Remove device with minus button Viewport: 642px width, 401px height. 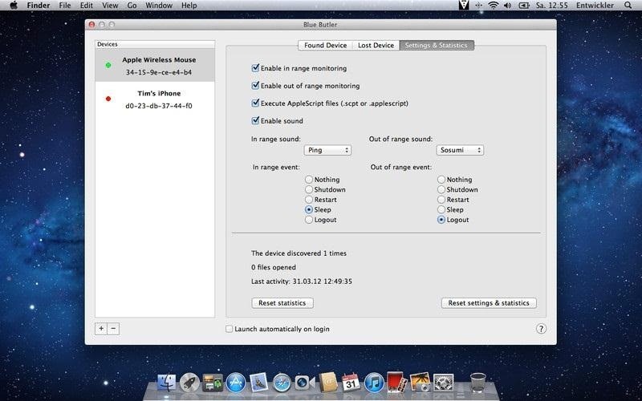(113, 329)
